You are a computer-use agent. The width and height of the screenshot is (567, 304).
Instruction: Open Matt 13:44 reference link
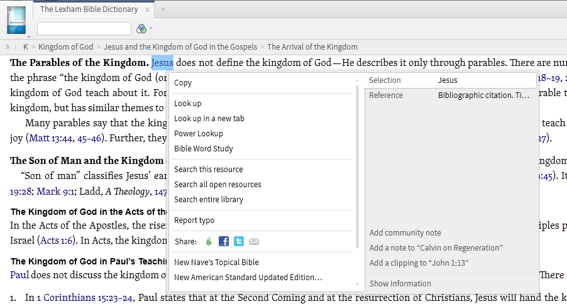51,138
